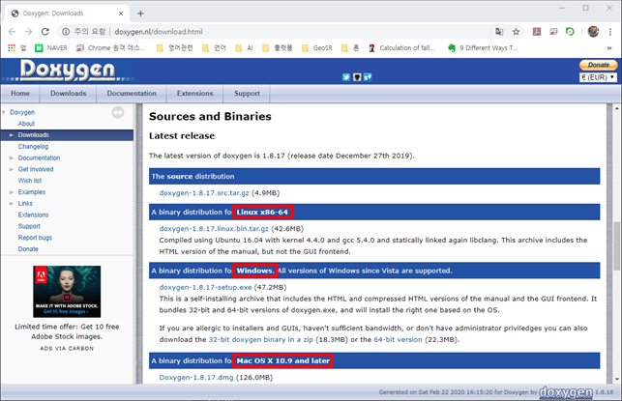Click the footer doxygen logo
Image resolution: width=622 pixels, height=401 pixels.
click(566, 392)
